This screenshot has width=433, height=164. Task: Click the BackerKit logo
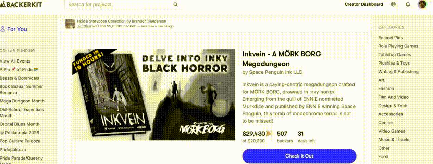(22, 4)
